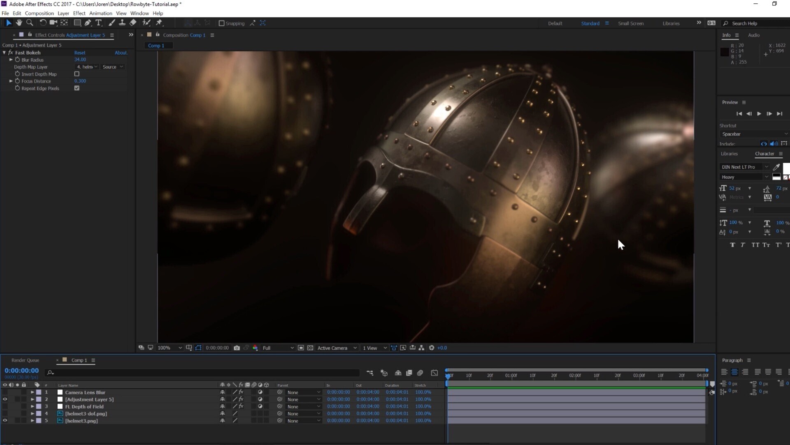The width and height of the screenshot is (790, 445).
Task: Click the Take Snapshot camera icon
Action: [237, 348]
